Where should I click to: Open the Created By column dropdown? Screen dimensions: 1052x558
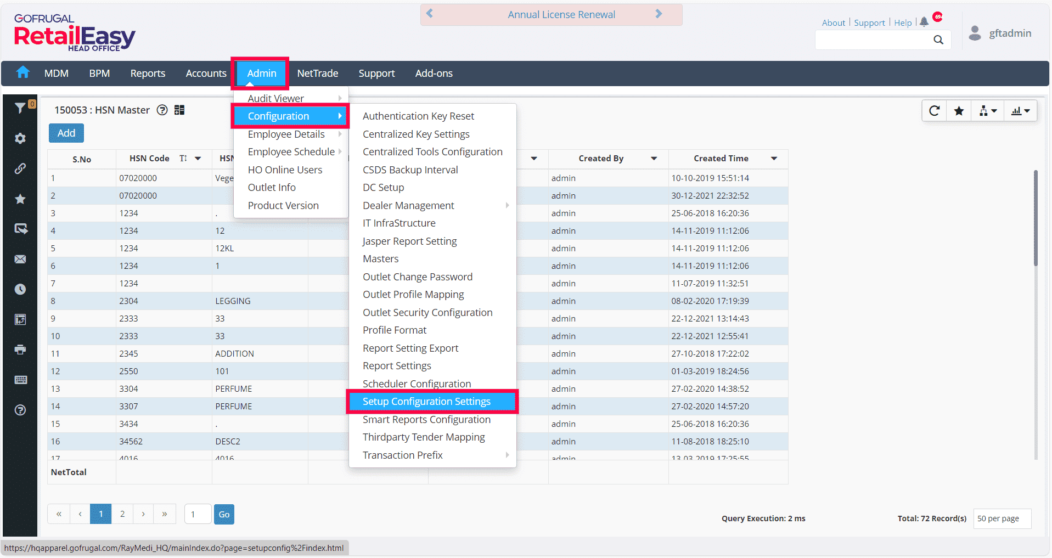pyautogui.click(x=654, y=159)
